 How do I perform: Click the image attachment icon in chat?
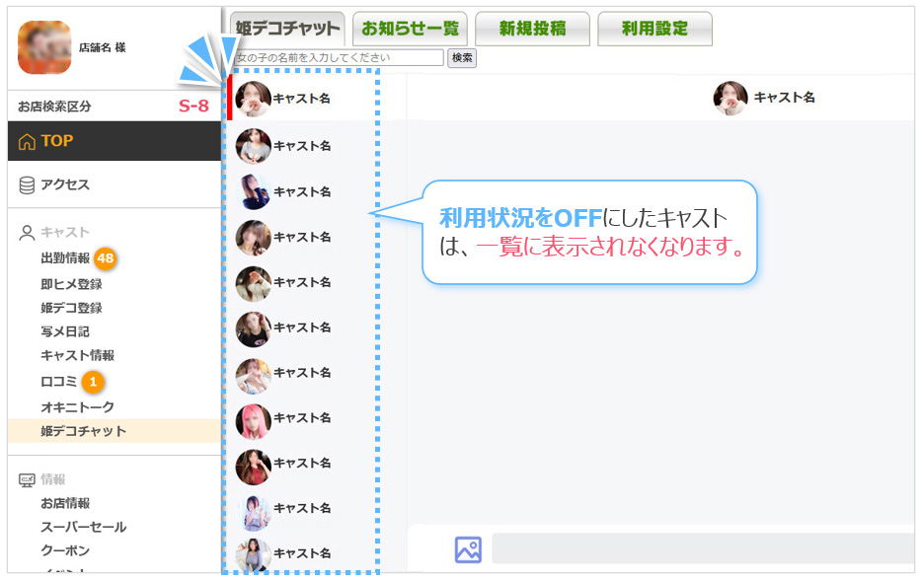pos(468,549)
